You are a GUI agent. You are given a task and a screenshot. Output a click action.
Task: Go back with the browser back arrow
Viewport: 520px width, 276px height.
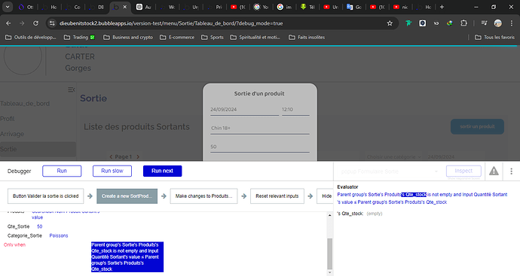tap(8, 23)
